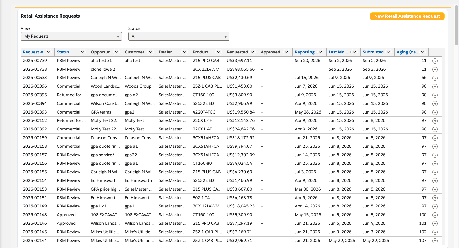Expand Status column header menu chevron

click(x=82, y=52)
